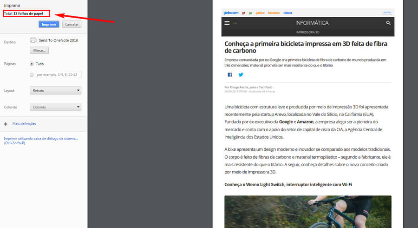418x228 pixels.
Task: Open the Layout dropdown set to Retrato
Action: pos(55,91)
